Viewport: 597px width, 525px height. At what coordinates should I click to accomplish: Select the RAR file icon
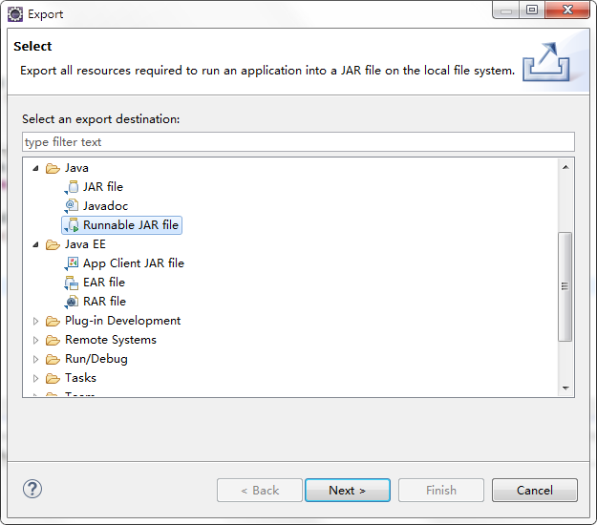(72, 302)
